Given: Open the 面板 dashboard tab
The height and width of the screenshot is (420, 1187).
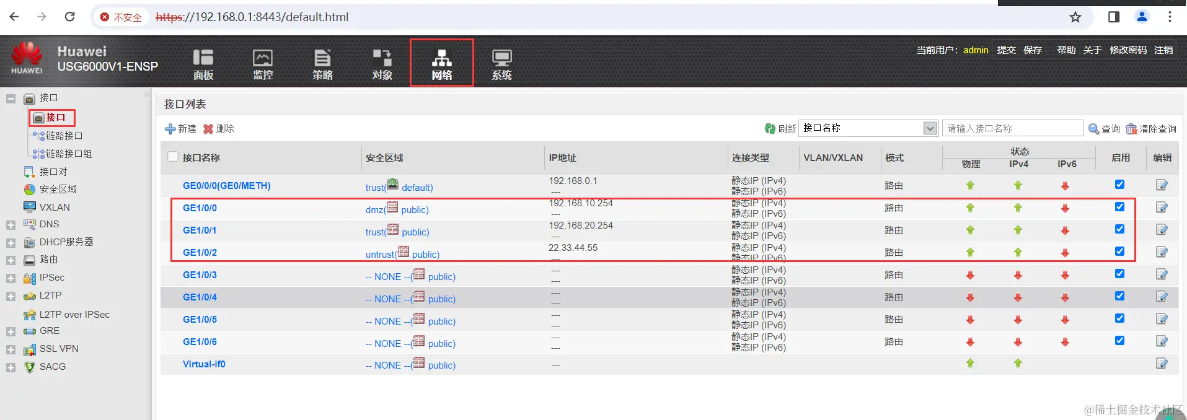Looking at the screenshot, I should click(203, 64).
